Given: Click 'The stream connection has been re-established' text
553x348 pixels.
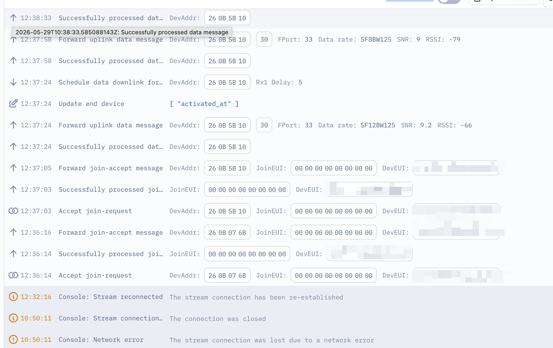Looking at the screenshot, I should (x=256, y=297).
